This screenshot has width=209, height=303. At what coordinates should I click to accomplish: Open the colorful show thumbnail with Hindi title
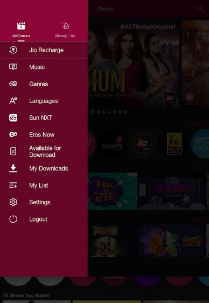pos(172,241)
